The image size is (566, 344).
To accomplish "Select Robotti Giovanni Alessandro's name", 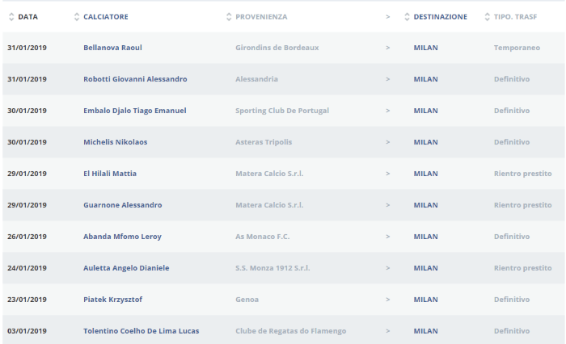I will 135,79.
